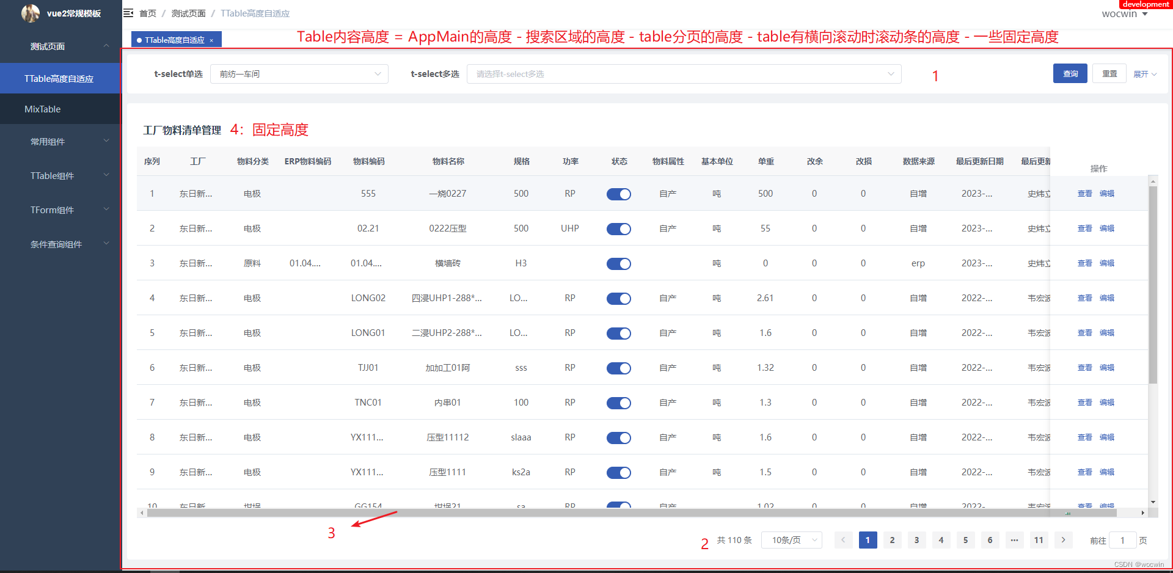This screenshot has height=573, width=1173.
Task: Click cell 四浸UHP1-288*...
Action: click(x=447, y=298)
